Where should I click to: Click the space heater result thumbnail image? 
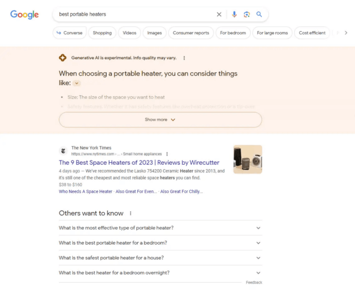247,159
